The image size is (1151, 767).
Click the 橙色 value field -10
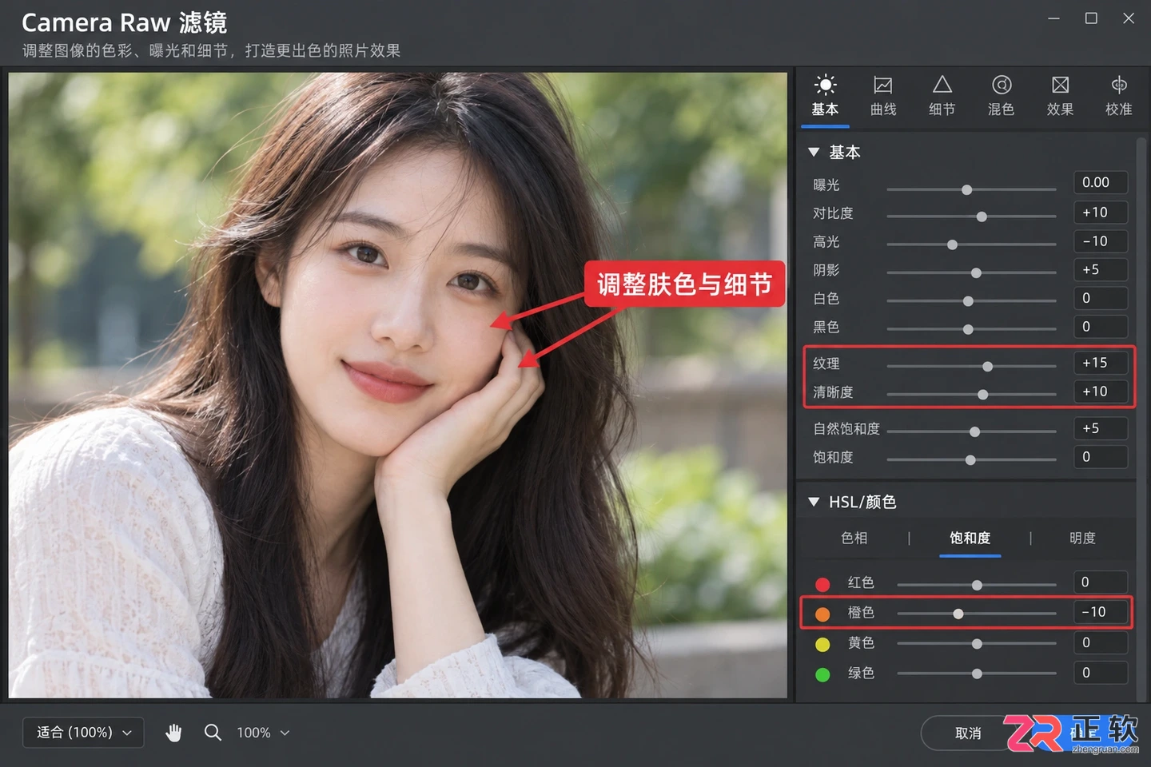1101,612
